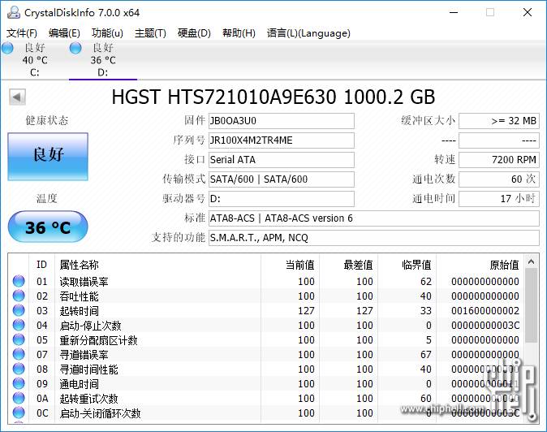The height and width of the screenshot is (432, 547).
Task: Minimize the CrystalDiskInfo window
Action: (454, 12)
